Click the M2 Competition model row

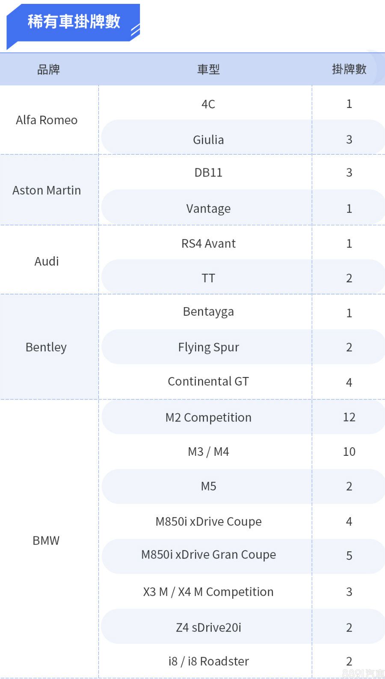tap(208, 417)
